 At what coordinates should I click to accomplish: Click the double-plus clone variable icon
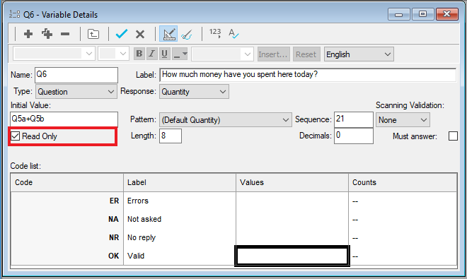47,34
